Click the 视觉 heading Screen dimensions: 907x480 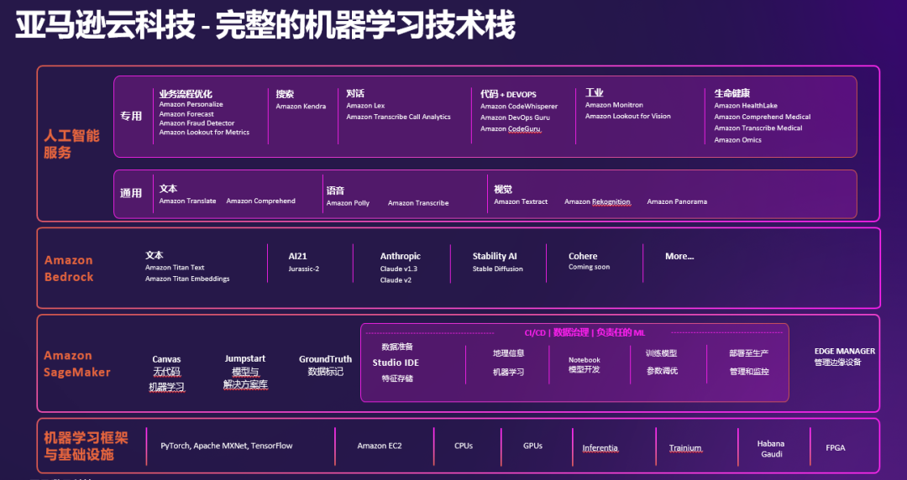click(x=503, y=189)
